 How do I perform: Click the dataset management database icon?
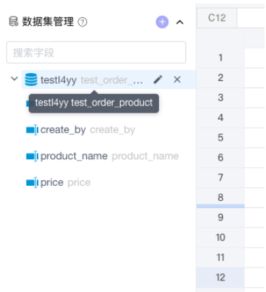pos(14,22)
